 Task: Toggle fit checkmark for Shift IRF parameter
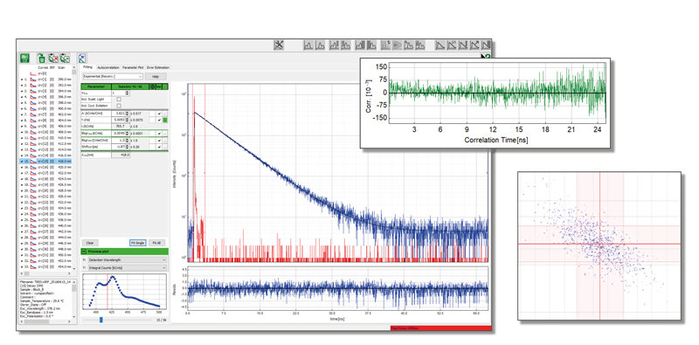159,147
